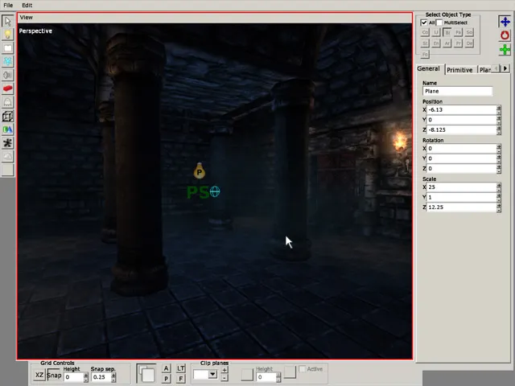Increase Position X with stepper arrow

(499, 108)
